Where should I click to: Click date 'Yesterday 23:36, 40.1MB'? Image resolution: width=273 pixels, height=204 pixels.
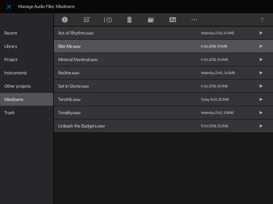(x=218, y=33)
